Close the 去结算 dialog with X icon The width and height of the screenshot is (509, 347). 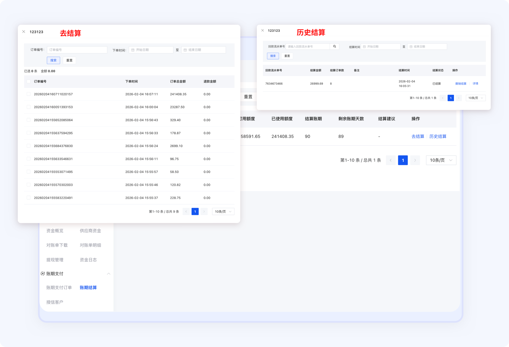[24, 32]
